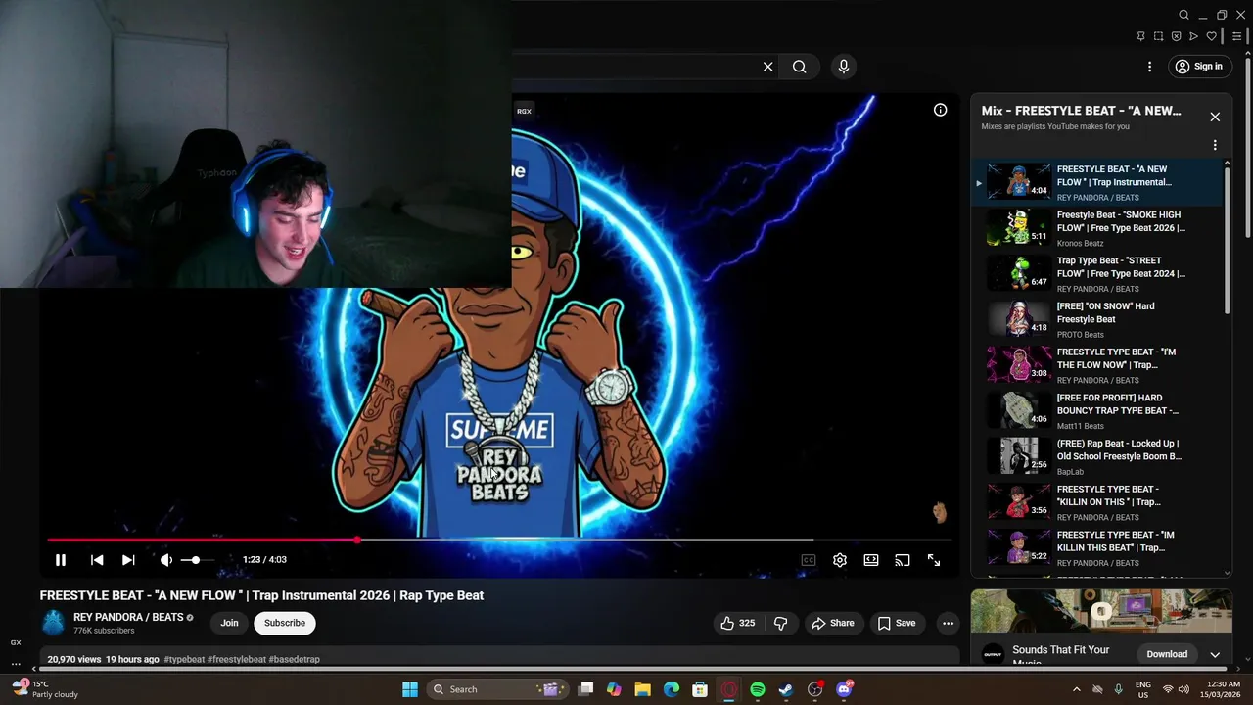
Task: Clear the YouTube search box with X
Action: 768,67
